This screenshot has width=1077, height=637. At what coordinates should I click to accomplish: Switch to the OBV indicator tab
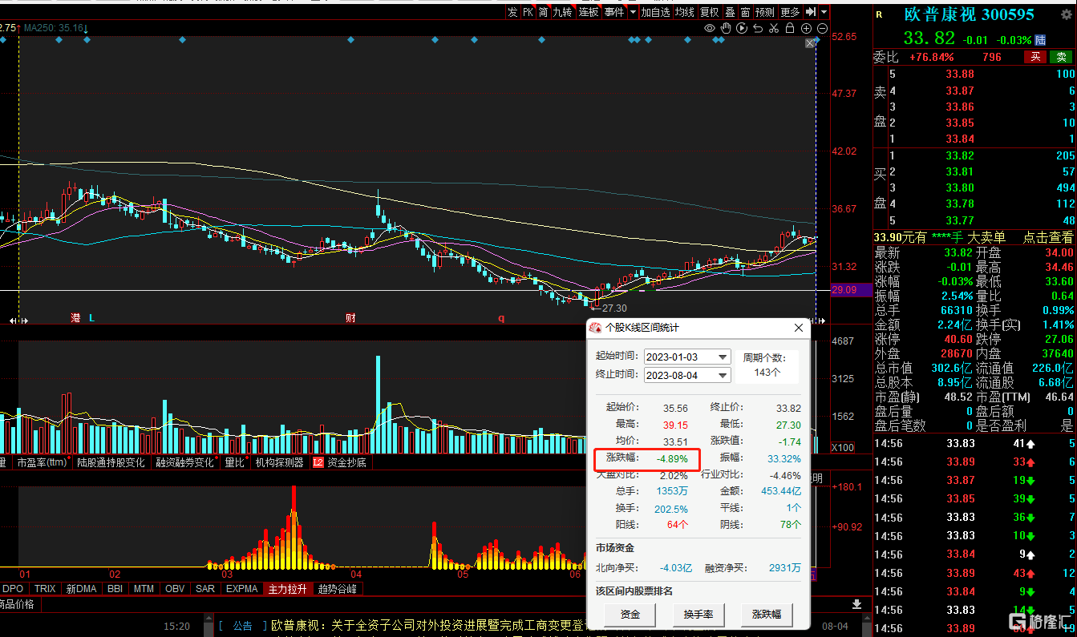tap(175, 589)
